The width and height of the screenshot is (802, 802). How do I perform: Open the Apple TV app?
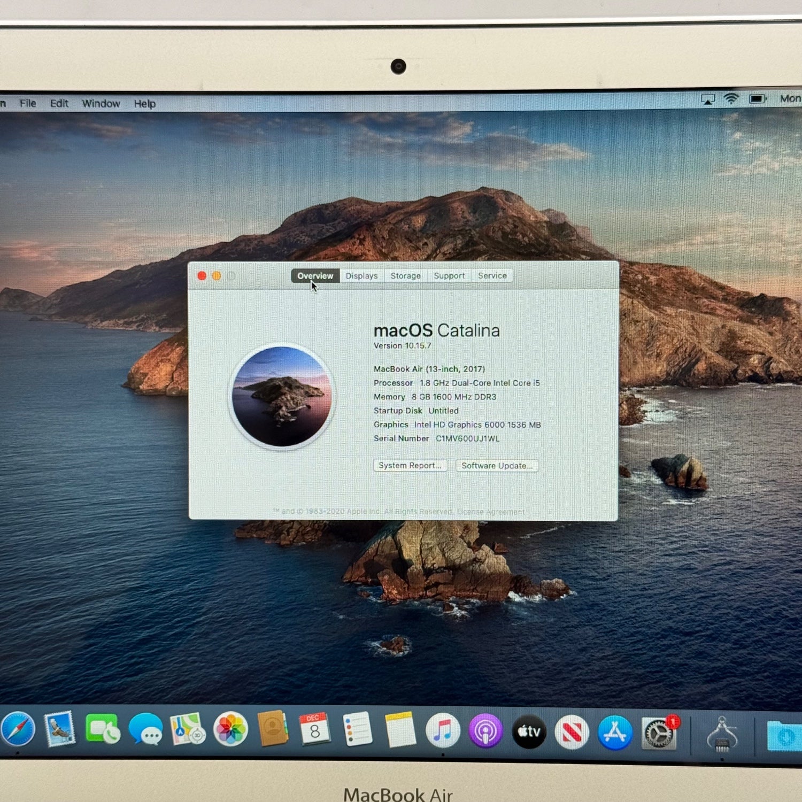point(529,731)
